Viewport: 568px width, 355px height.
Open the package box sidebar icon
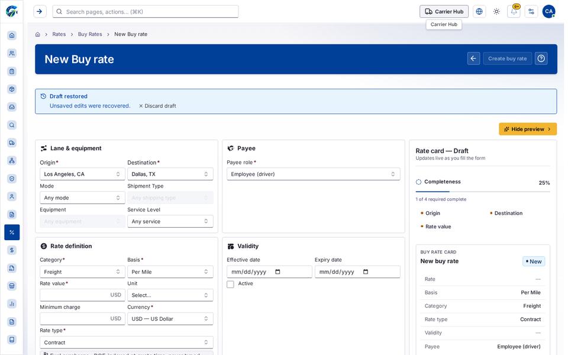click(12, 89)
